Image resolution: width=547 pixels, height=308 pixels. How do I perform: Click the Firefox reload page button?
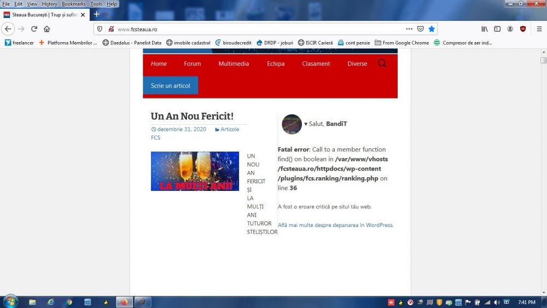[x=34, y=29]
